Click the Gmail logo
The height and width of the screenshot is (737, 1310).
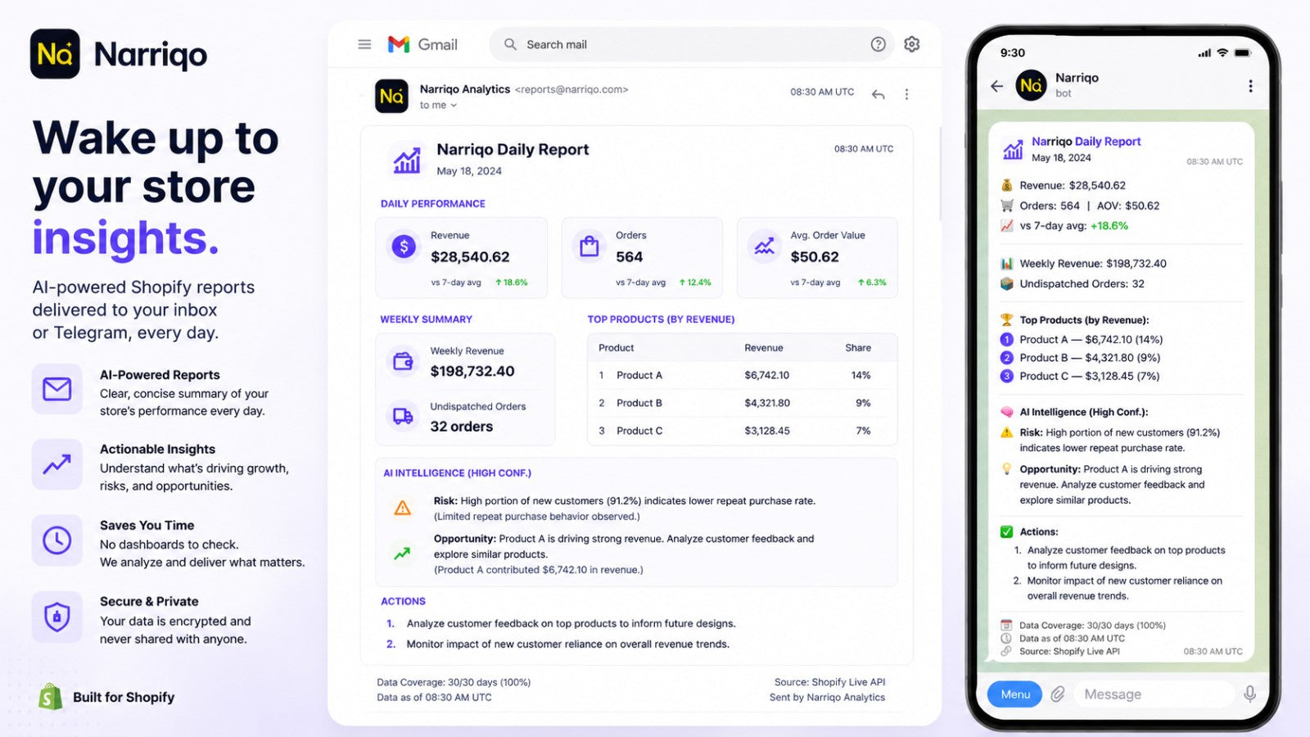click(422, 44)
